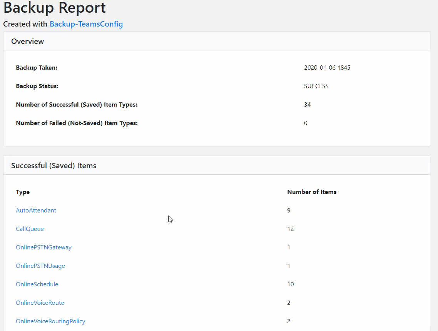This screenshot has height=331, width=438.
Task: Open the OnlinePSTNGateway item type
Action: click(43, 247)
